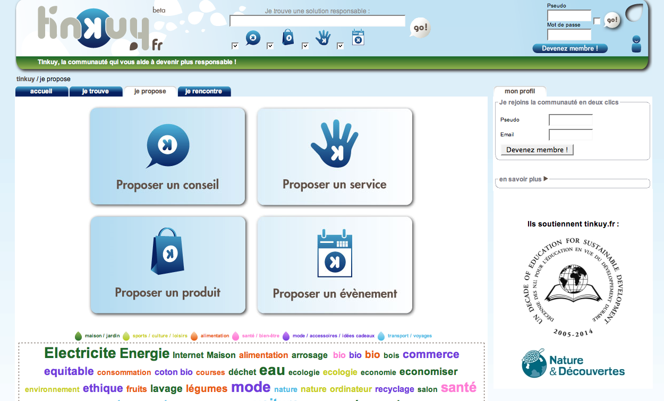The height and width of the screenshot is (401, 664).
Task: Click the sports / culture / loisirs category
Action: click(160, 336)
